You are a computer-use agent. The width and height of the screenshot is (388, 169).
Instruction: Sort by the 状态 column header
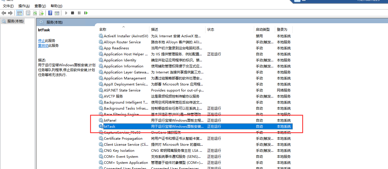click(x=211, y=30)
